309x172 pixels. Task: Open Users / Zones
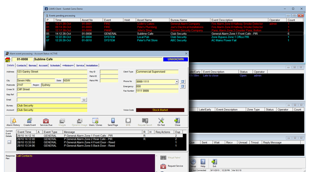pos(96,122)
